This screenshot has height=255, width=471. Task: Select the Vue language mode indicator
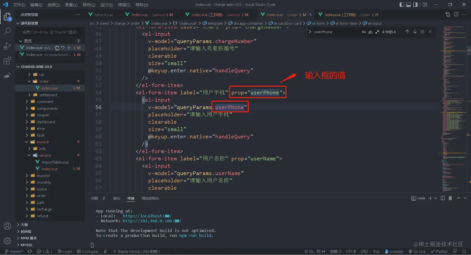(x=376, y=252)
